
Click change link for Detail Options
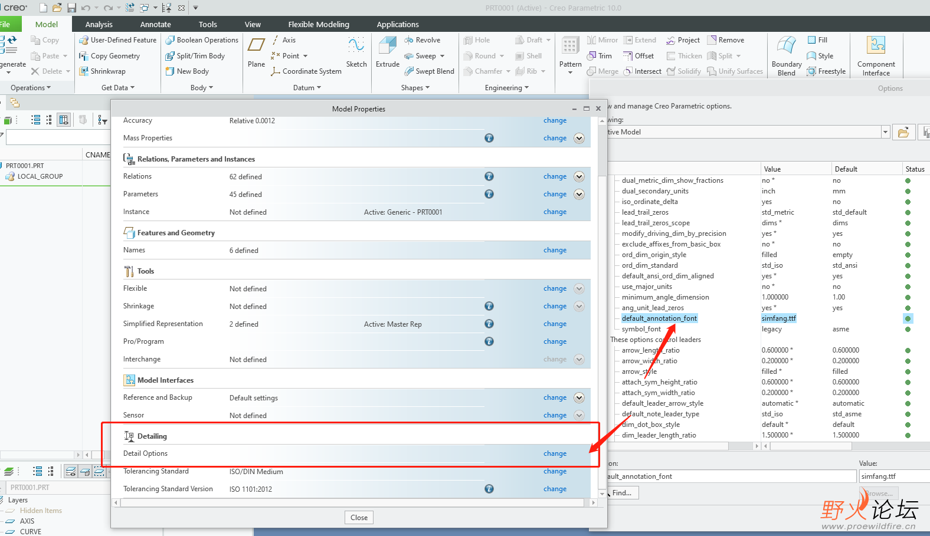[555, 453]
